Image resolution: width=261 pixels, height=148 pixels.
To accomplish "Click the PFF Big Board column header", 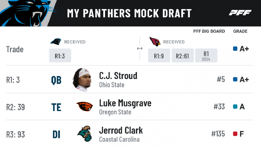I will tap(209, 31).
